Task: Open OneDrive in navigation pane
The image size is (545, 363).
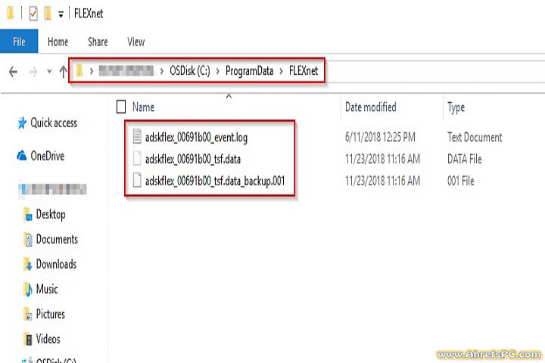Action: click(x=48, y=156)
